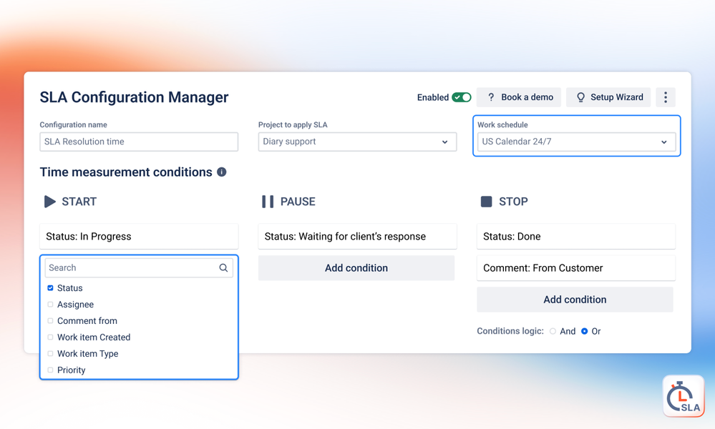Viewport: 715px width, 429px height.
Task: Check the Assignee checkbox
Action: pyautogui.click(x=50, y=304)
